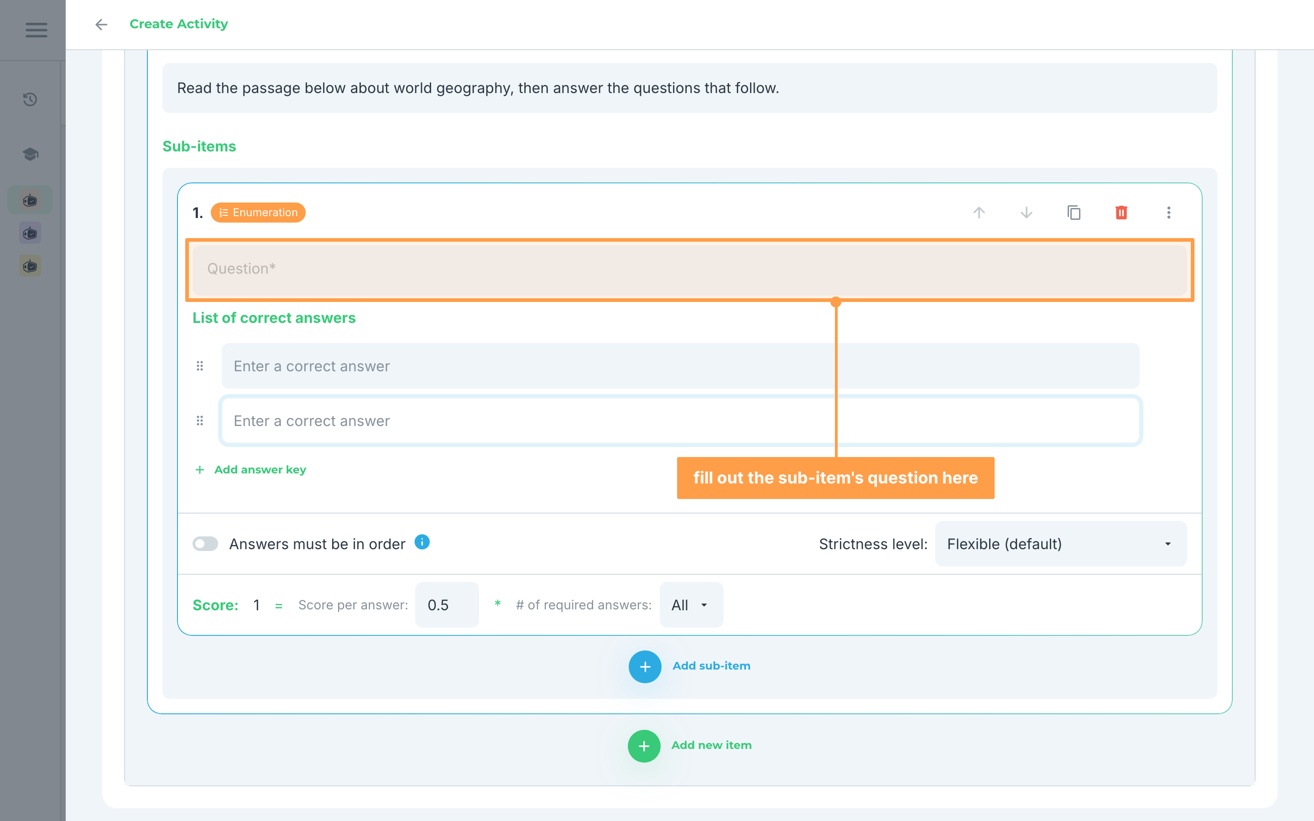Image resolution: width=1314 pixels, height=821 pixels.
Task: Toggle Answers must be in order
Action: point(205,544)
